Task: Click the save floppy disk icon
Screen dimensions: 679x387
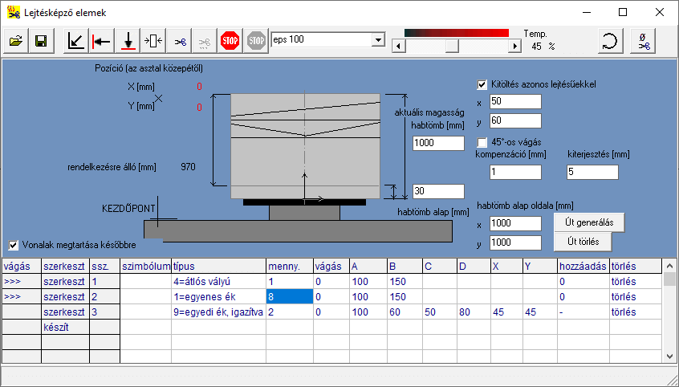Action: [40, 40]
